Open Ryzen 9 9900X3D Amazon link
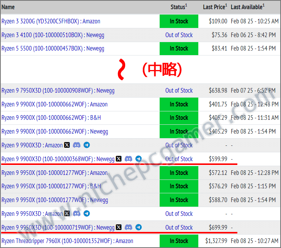281x248 pixels. [x=32, y=145]
